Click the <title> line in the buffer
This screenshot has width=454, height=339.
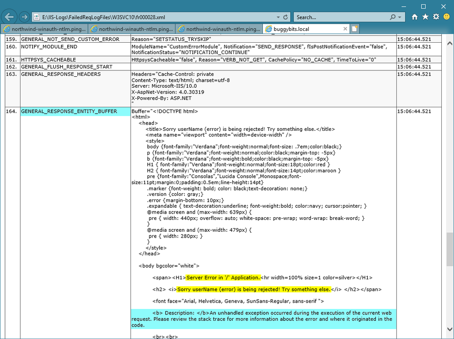pos(240,129)
